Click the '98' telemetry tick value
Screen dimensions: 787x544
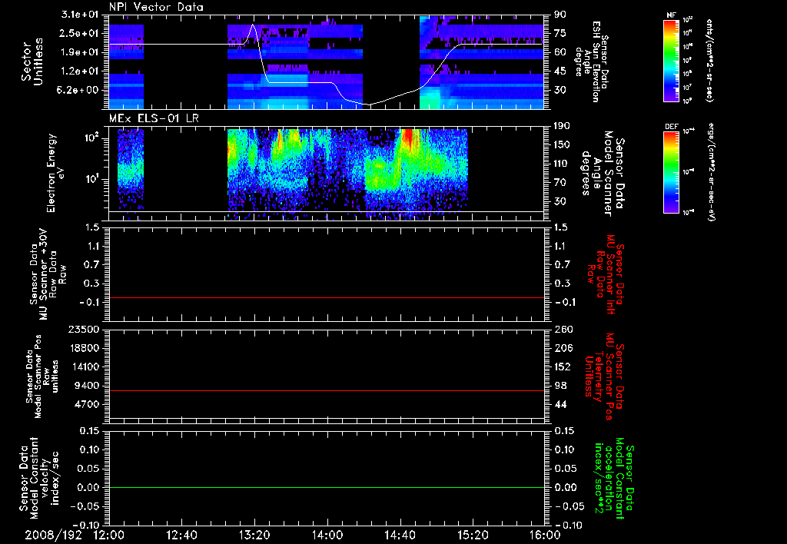click(560, 386)
